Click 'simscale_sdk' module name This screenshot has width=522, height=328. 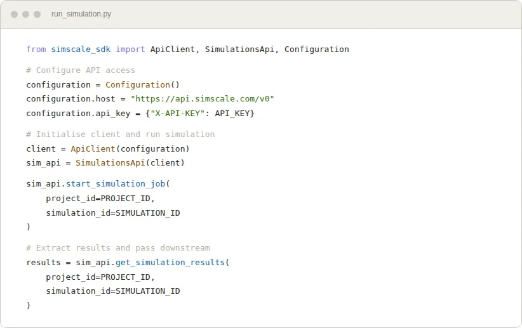click(x=81, y=49)
